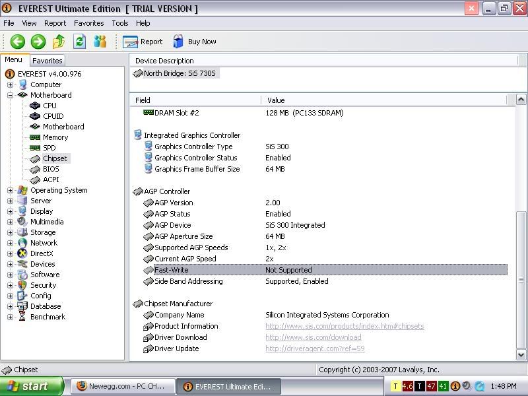528x396 pixels.
Task: Refresh the page with the Refresh icon
Action: [x=79, y=42]
